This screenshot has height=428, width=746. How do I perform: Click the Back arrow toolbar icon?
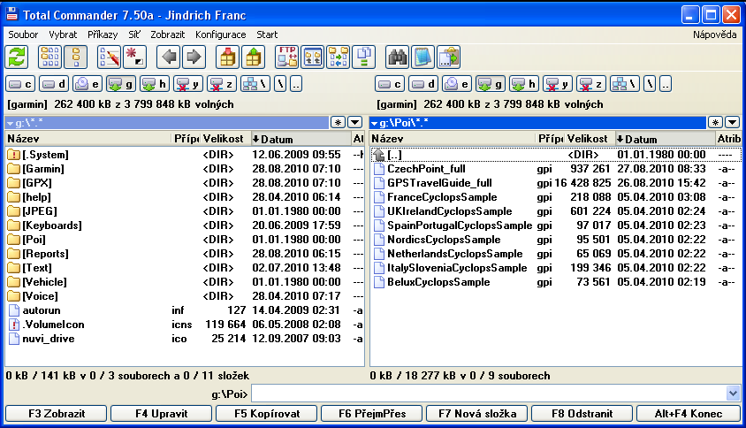(x=168, y=57)
